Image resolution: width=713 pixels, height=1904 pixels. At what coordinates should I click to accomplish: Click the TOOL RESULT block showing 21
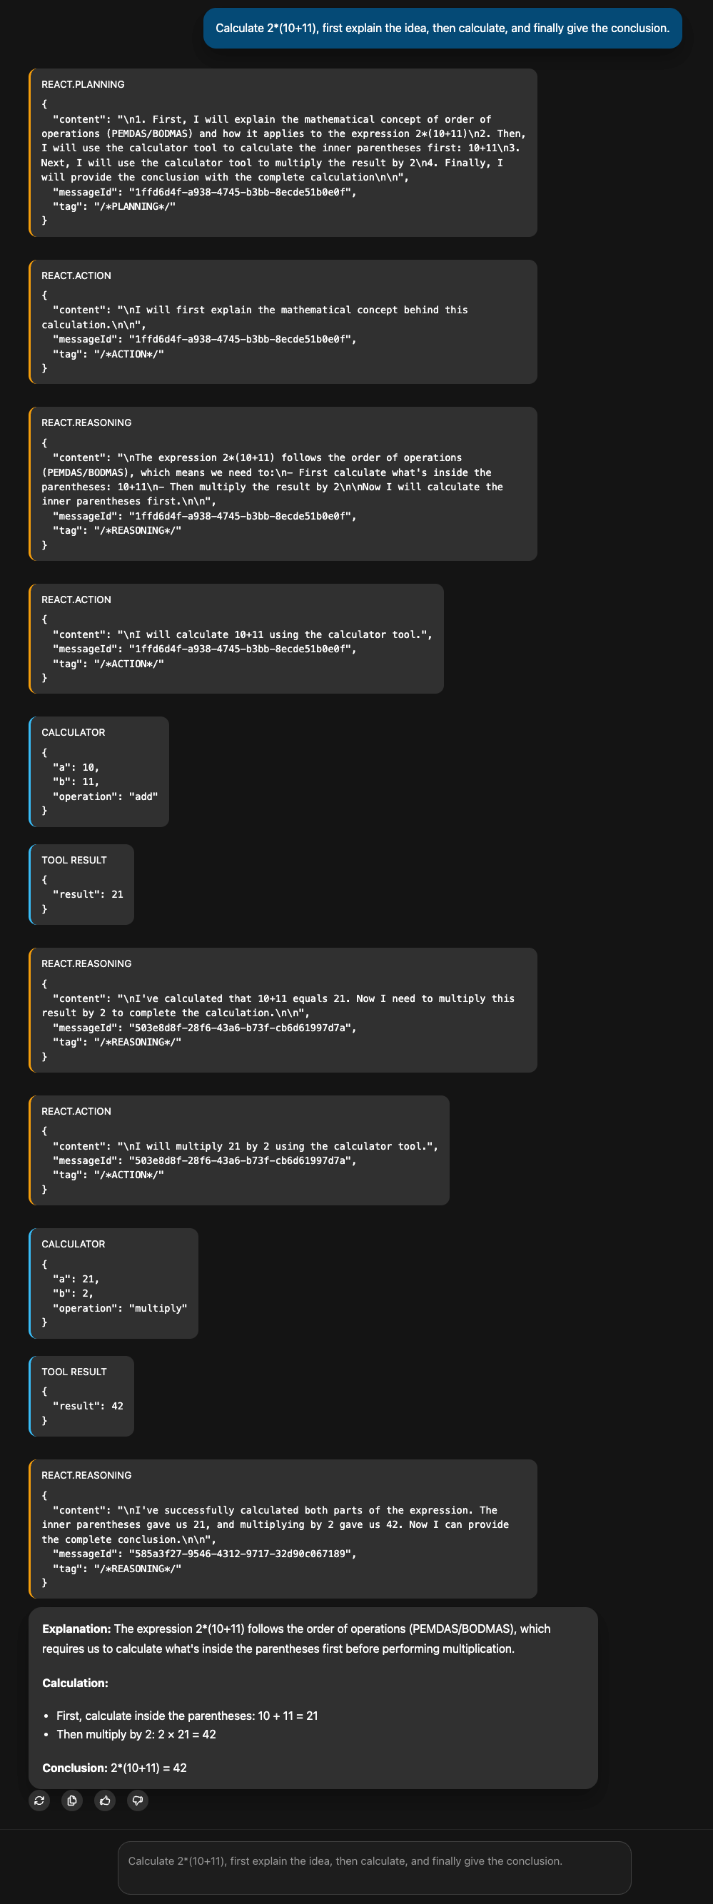(82, 884)
